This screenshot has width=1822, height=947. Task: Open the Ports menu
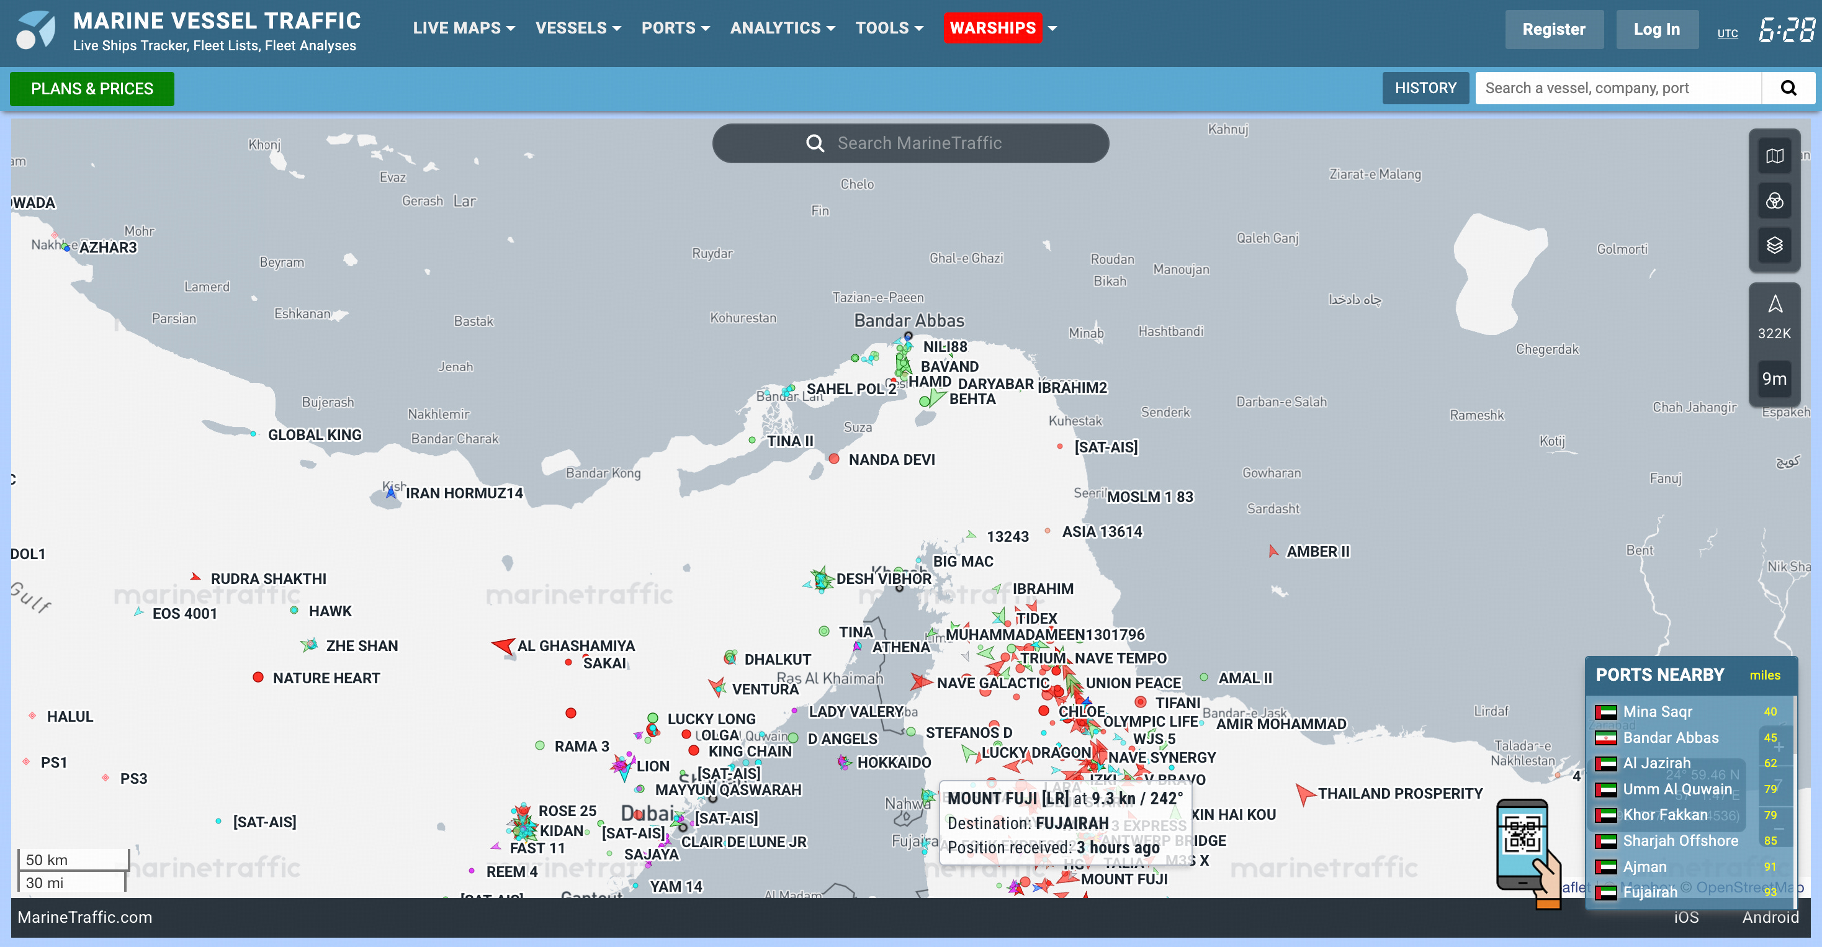tap(675, 29)
